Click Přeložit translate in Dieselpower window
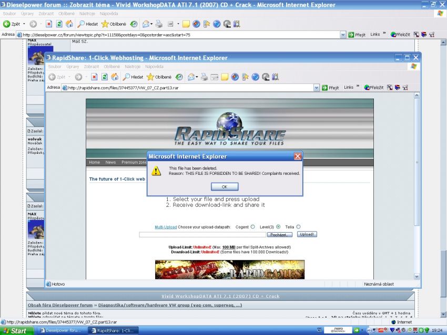Viewport: 447px width, 335px height. (400, 35)
